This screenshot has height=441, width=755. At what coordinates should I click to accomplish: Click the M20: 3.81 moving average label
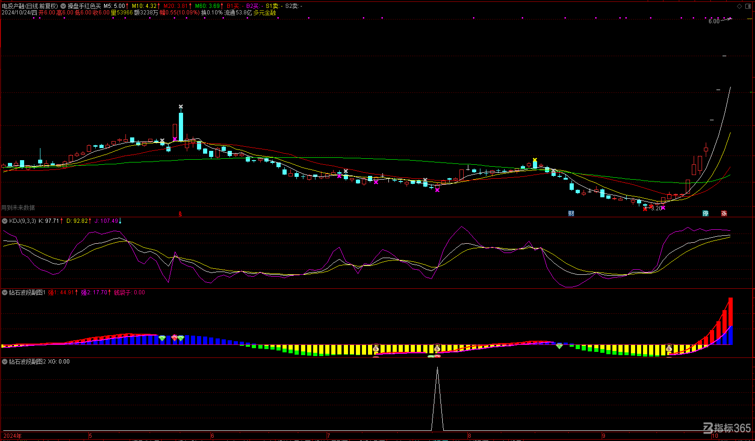176,6
